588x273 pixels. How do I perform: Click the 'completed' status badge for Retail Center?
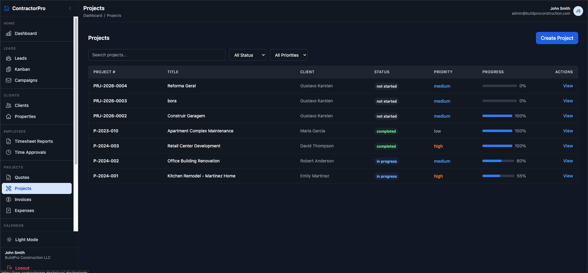pos(386,146)
